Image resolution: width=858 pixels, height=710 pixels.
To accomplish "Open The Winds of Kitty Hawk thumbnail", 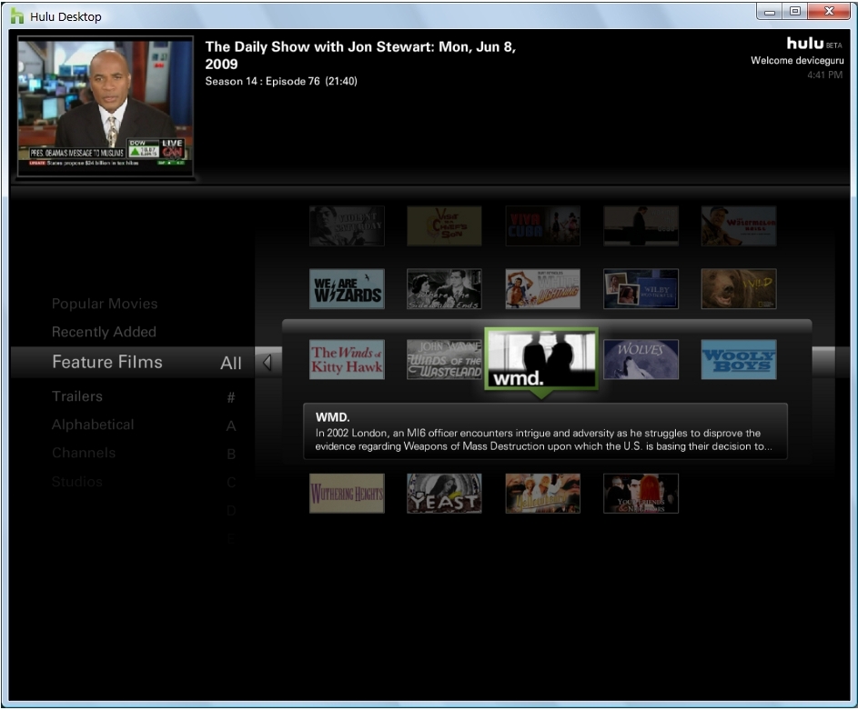I will [347, 360].
